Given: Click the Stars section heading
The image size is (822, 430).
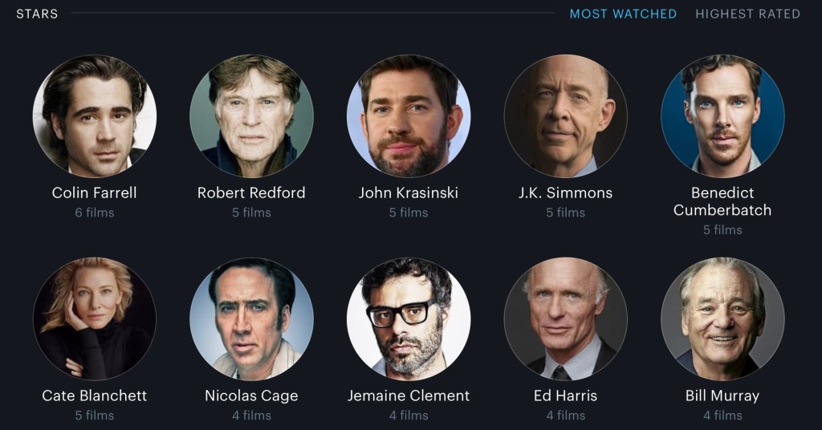Looking at the screenshot, I should pos(37,14).
